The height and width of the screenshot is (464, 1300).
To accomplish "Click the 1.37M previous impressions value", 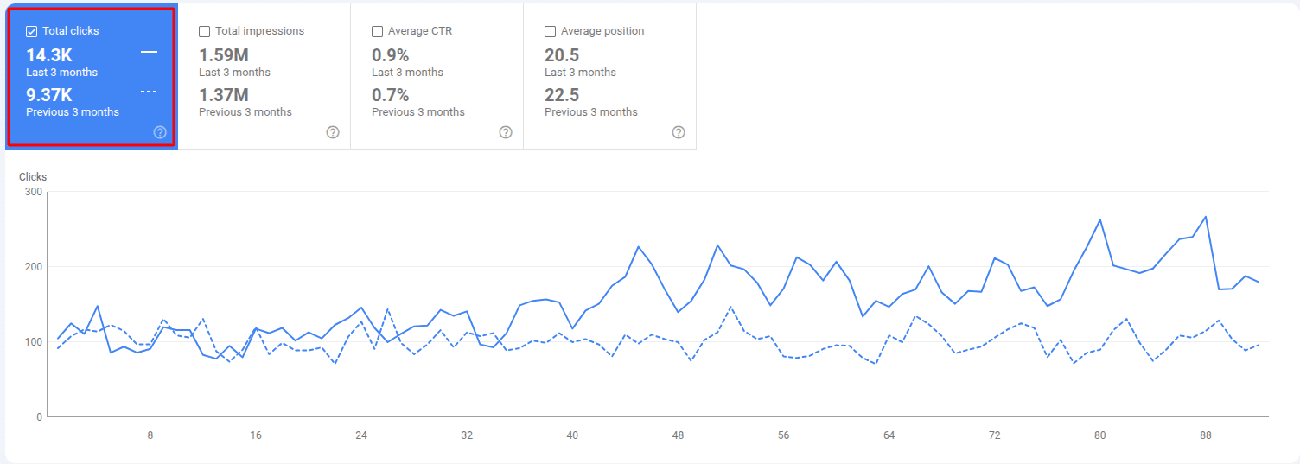I will (x=224, y=95).
